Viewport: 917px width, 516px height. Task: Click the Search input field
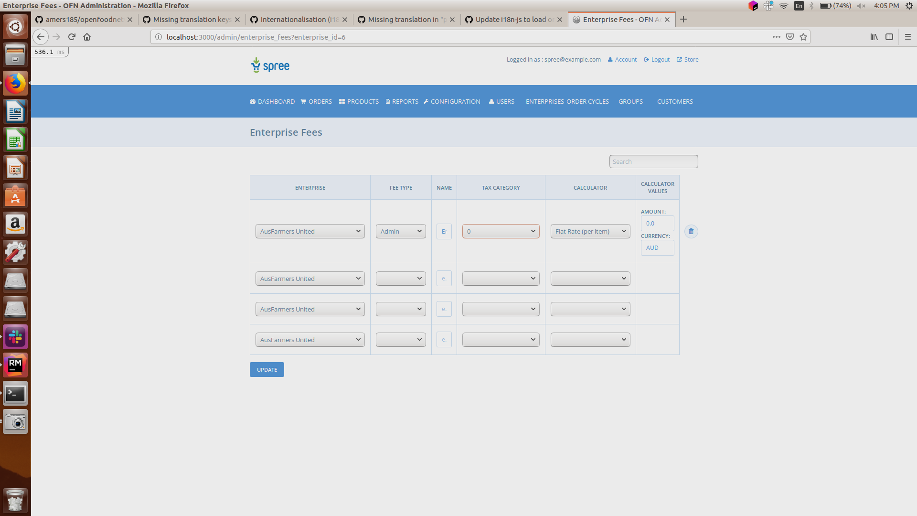653,162
